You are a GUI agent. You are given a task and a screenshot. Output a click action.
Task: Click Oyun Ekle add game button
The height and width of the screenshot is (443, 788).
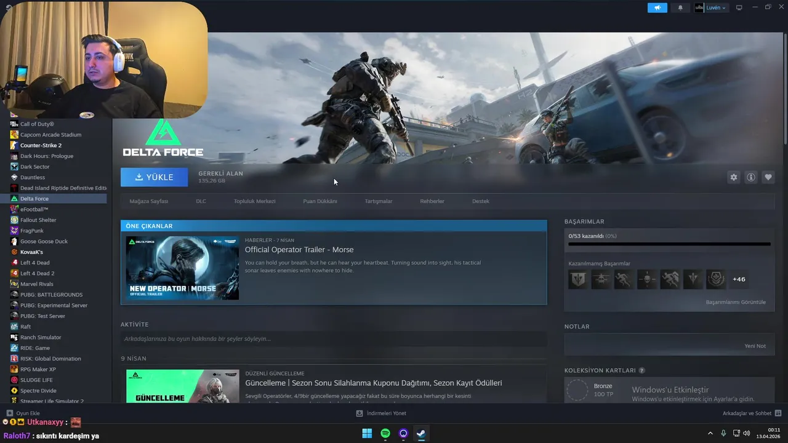point(23,413)
